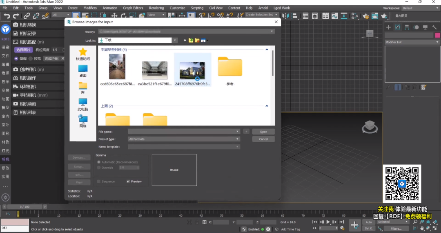Click the pink object color swatch
This screenshot has height=233, width=441.
[437, 35]
